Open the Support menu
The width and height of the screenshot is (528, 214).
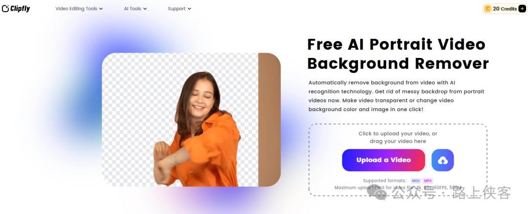pyautogui.click(x=179, y=9)
